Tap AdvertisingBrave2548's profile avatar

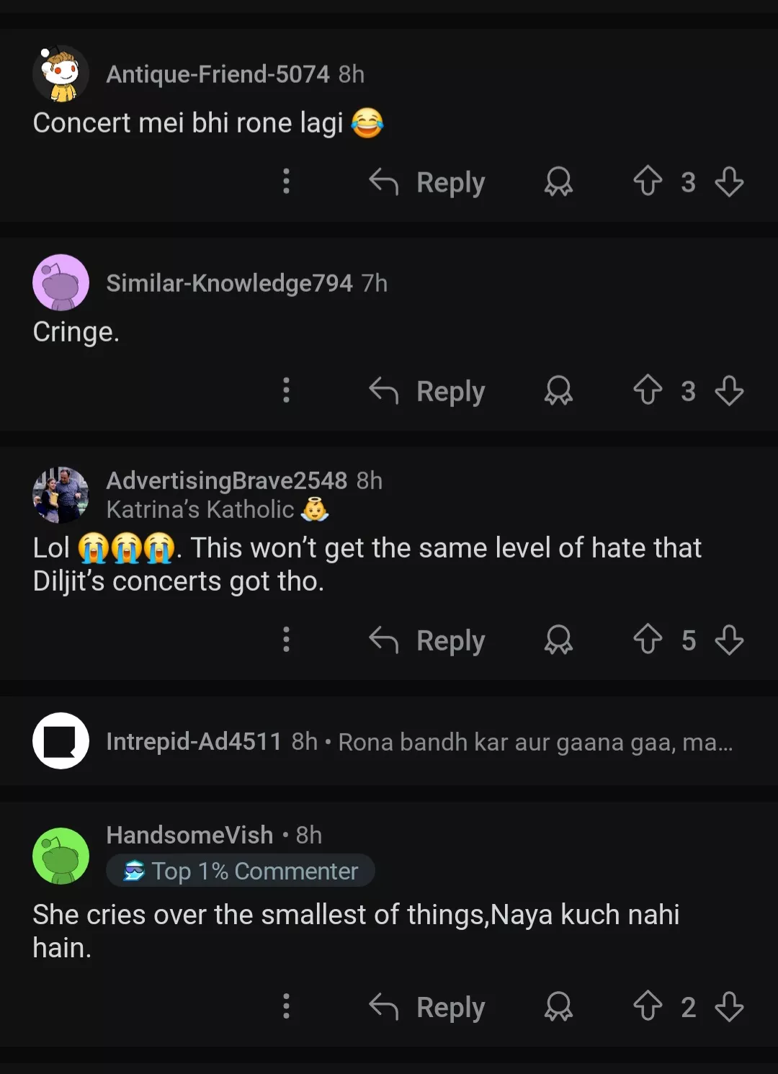(61, 495)
